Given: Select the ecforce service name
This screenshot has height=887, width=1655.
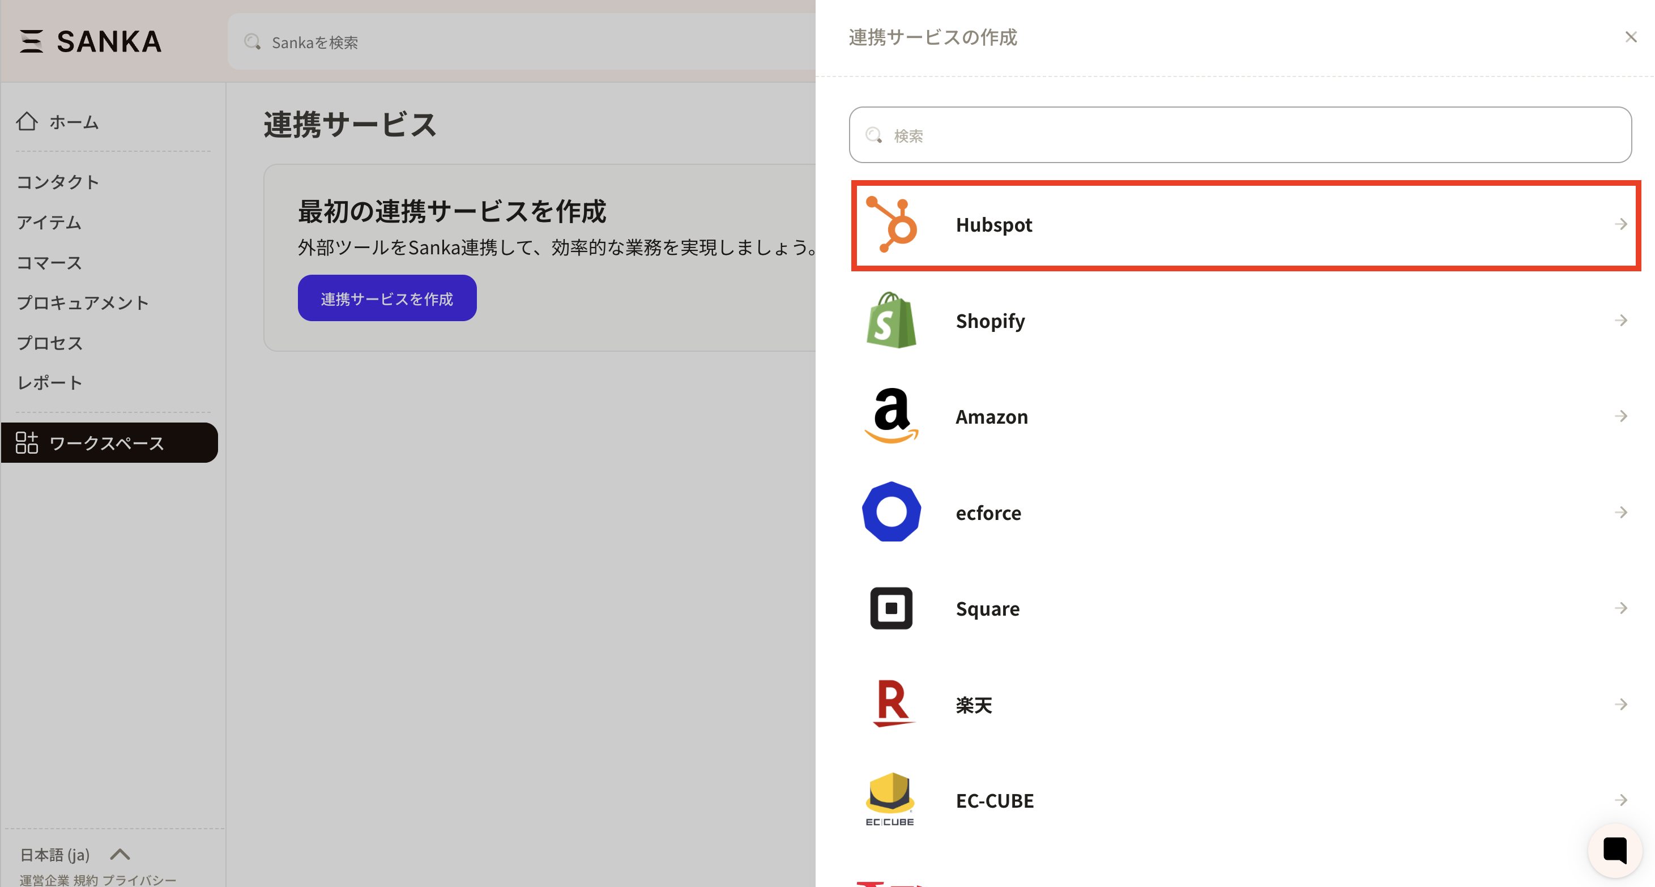Looking at the screenshot, I should pyautogui.click(x=988, y=513).
